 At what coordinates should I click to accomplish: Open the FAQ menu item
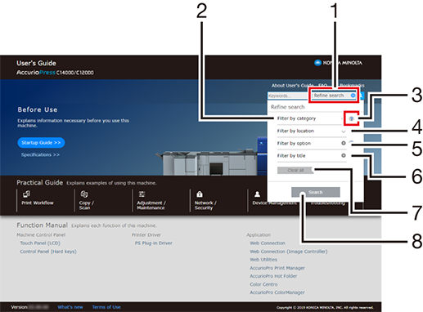322,86
